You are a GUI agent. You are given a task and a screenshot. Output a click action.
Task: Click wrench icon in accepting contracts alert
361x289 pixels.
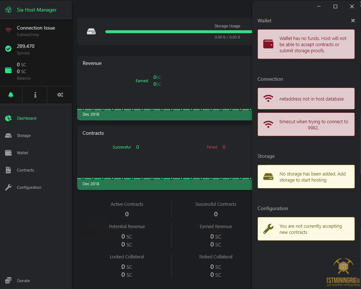[268, 229]
